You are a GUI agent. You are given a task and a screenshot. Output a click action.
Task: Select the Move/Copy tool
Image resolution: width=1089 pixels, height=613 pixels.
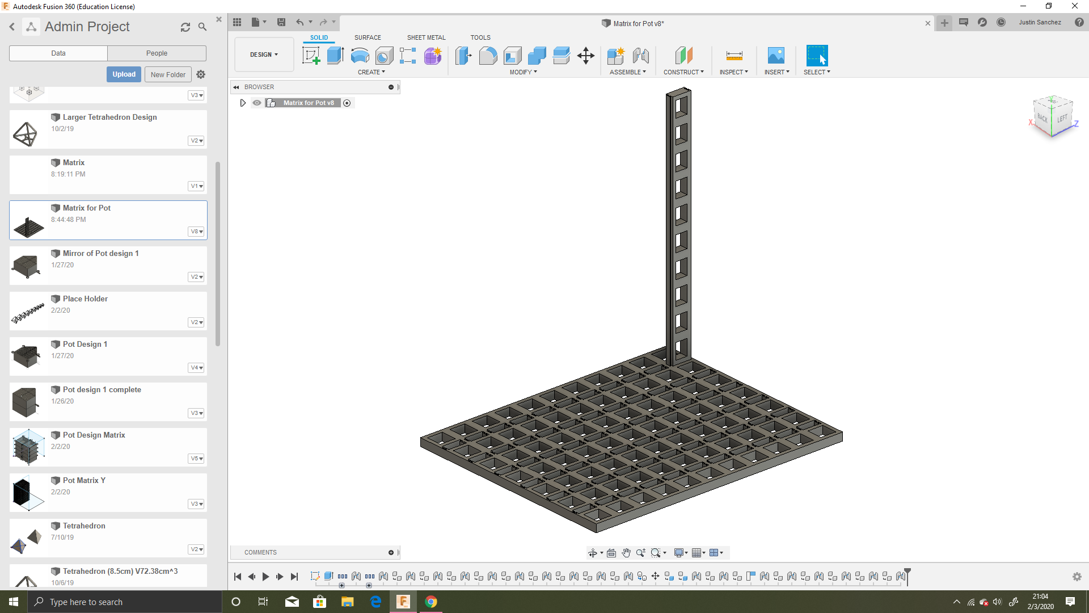(x=585, y=56)
